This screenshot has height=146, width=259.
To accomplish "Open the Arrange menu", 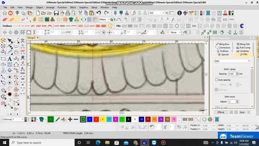I will 50,7.
